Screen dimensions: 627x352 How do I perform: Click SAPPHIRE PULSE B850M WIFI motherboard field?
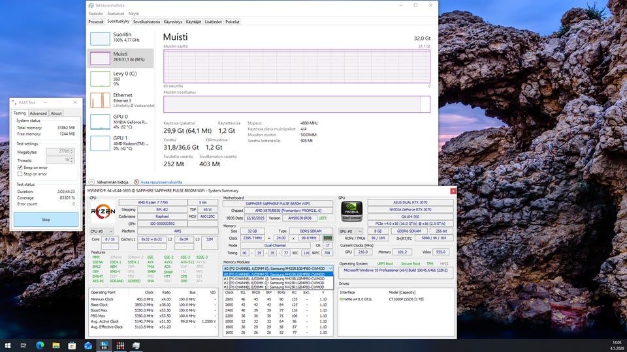pos(278,203)
